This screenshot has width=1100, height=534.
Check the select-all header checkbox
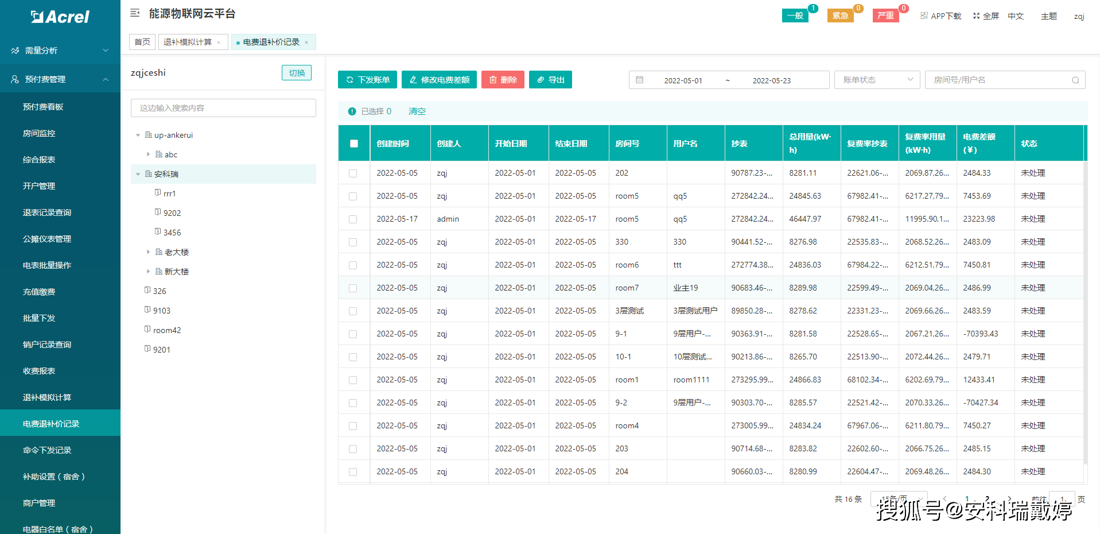354,144
